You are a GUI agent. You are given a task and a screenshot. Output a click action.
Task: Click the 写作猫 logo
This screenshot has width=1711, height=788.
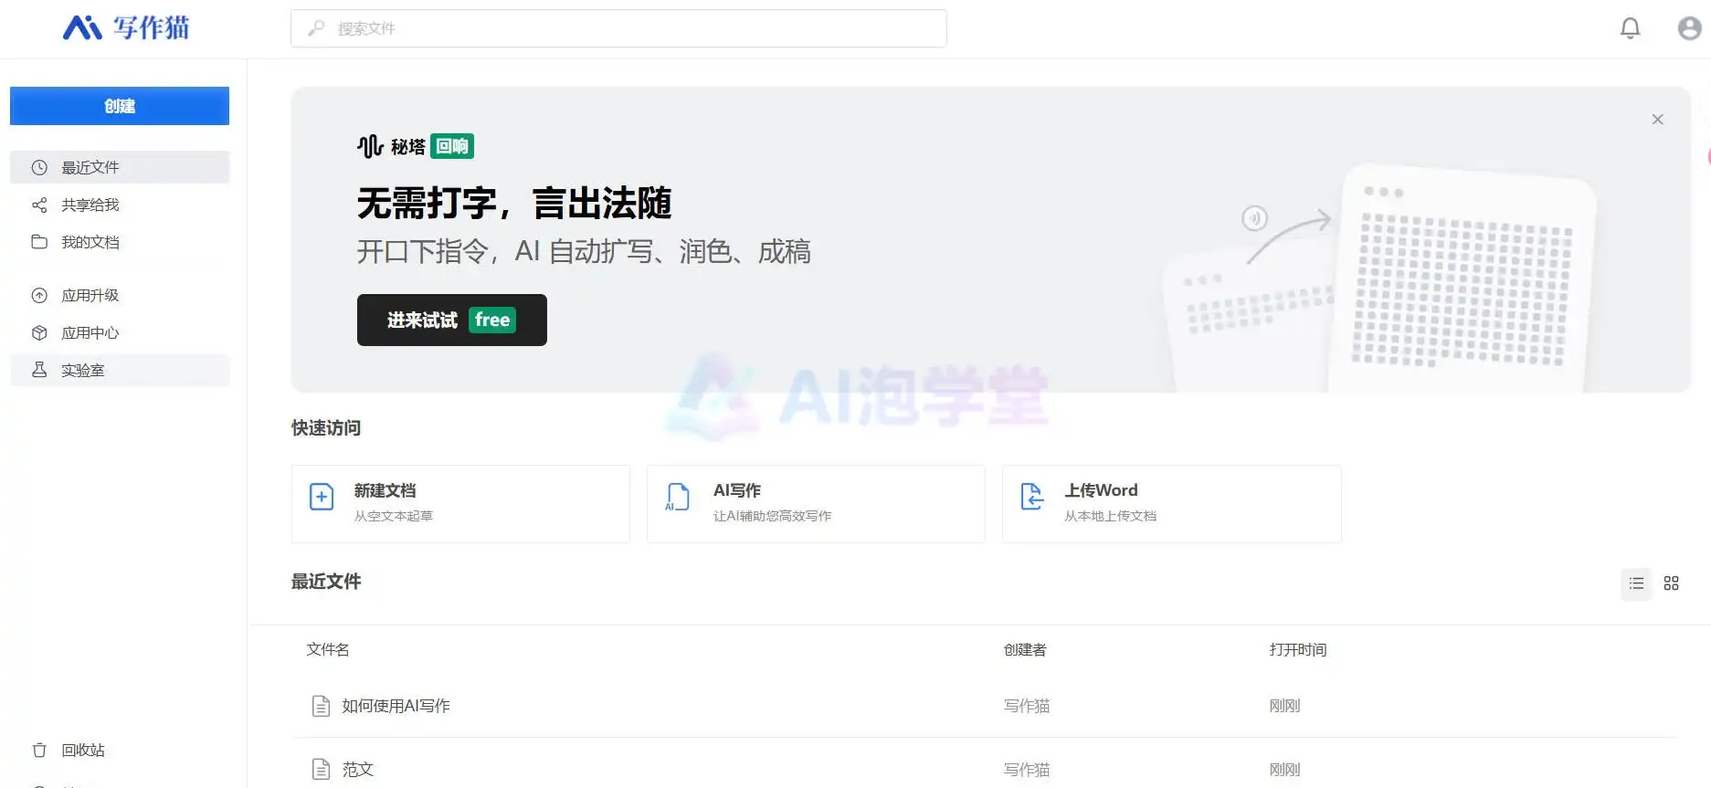click(126, 28)
